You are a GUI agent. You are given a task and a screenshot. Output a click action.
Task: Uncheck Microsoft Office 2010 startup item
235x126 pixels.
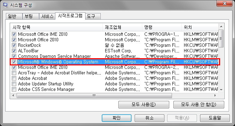coord(14,40)
